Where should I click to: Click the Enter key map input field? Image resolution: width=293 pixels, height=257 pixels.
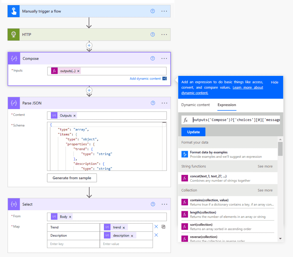pos(73,244)
